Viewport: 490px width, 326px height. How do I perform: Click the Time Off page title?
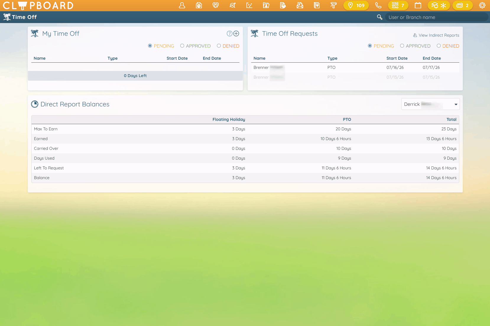click(24, 17)
